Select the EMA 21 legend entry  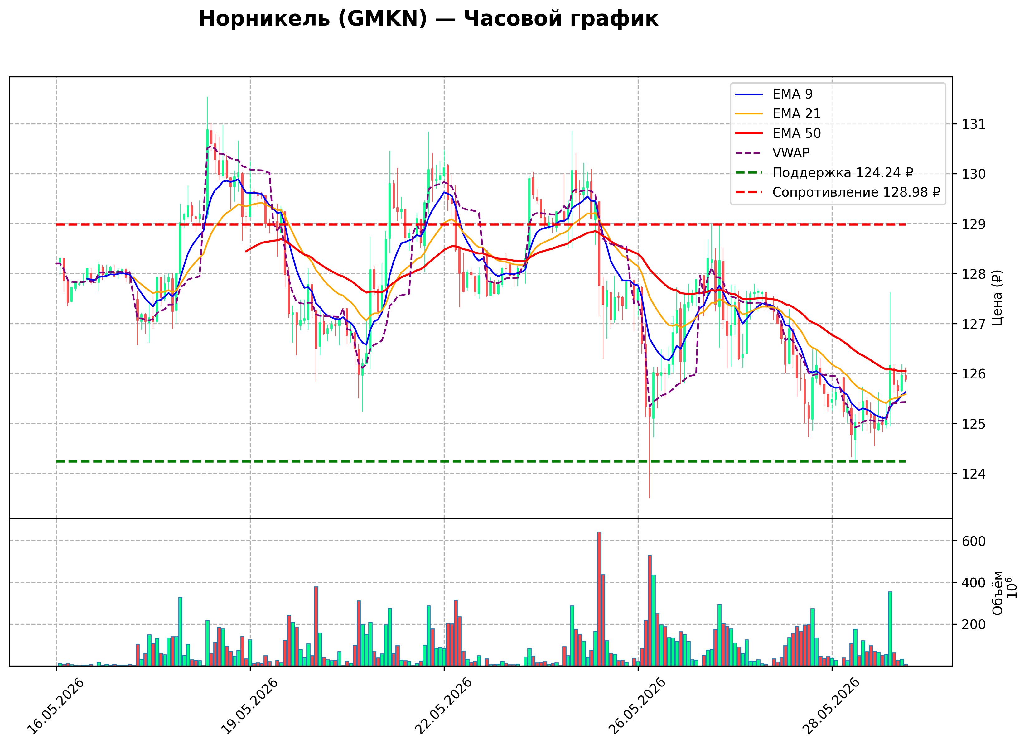(778, 113)
